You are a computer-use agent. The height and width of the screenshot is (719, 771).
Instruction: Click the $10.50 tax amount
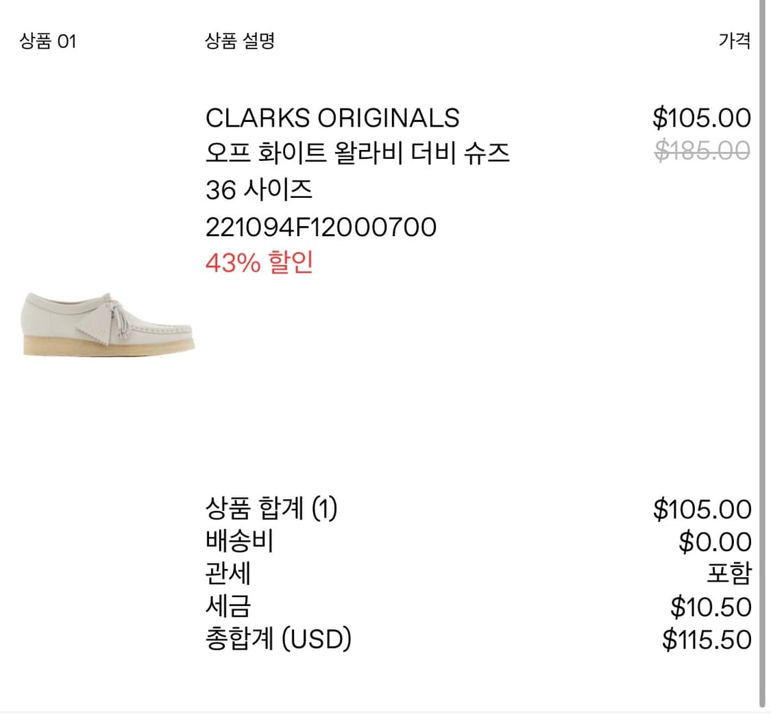[x=711, y=607]
